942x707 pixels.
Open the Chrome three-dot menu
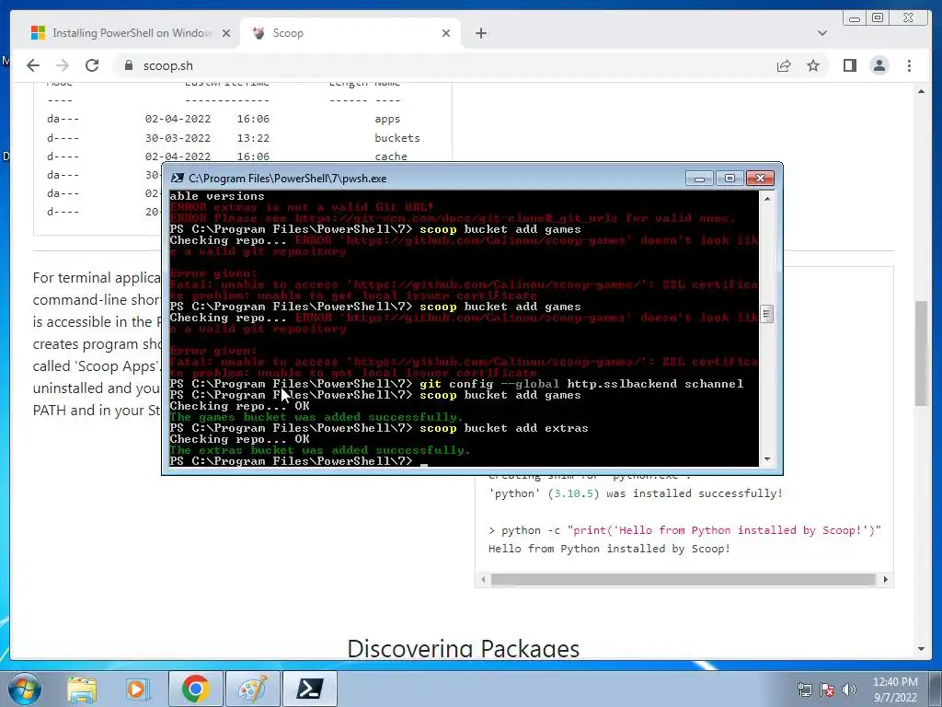(909, 65)
